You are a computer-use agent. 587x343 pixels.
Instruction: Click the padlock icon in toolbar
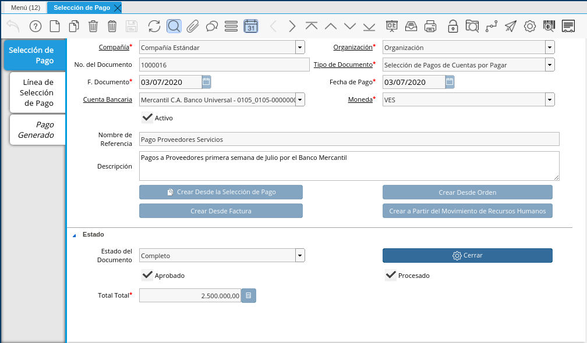click(x=452, y=26)
